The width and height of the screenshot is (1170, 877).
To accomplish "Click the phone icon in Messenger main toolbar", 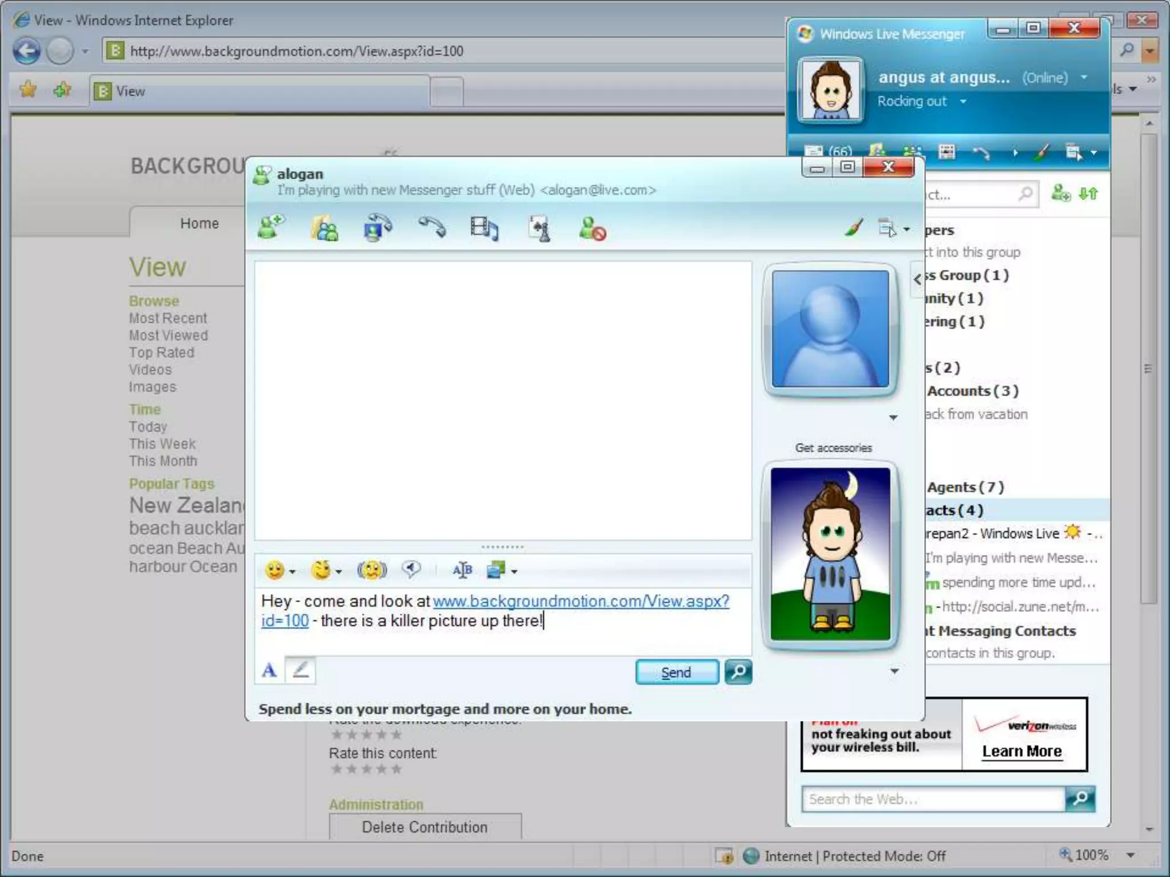I will click(980, 152).
